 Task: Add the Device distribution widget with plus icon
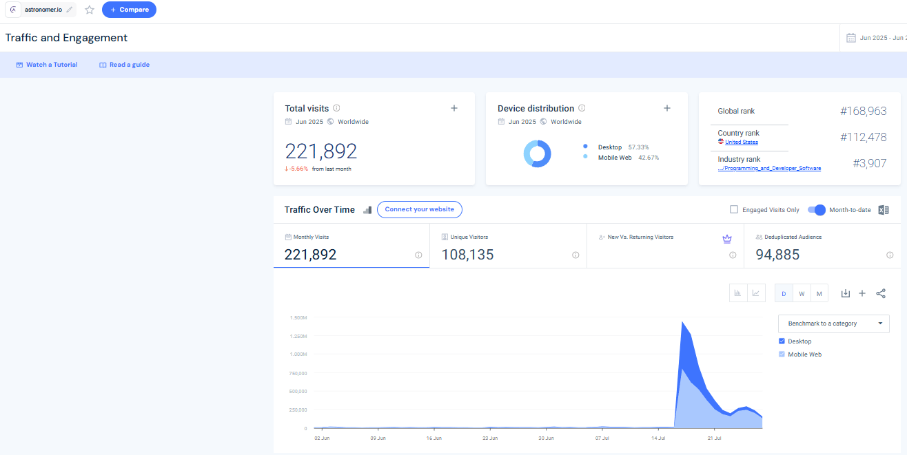[x=667, y=108]
